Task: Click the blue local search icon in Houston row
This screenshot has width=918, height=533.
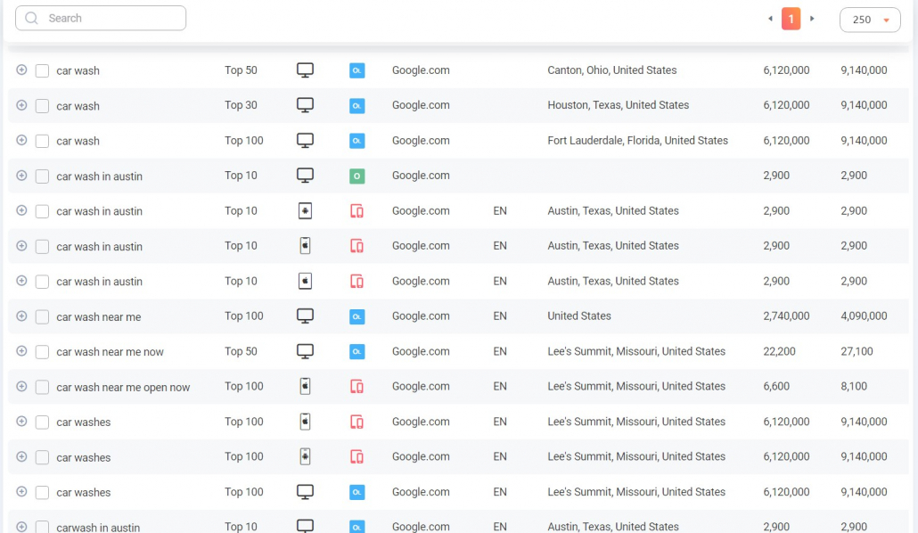Action: 357,105
